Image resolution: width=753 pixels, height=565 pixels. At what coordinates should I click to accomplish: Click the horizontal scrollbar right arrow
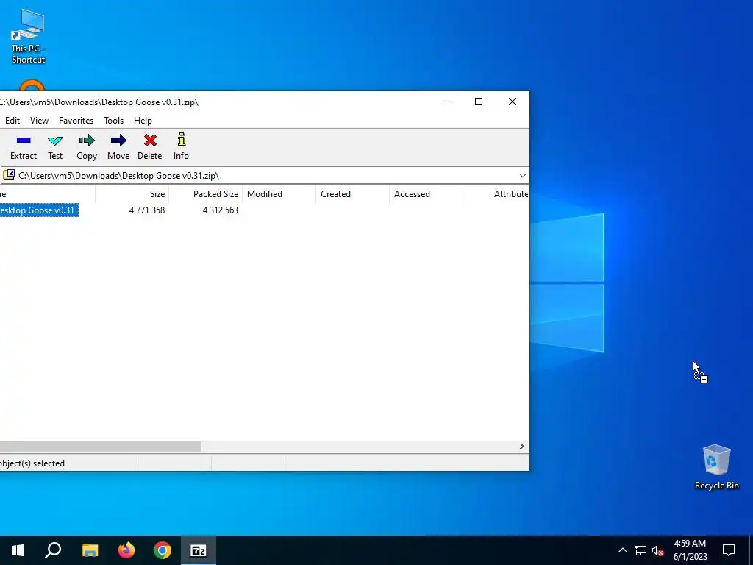tap(522, 447)
